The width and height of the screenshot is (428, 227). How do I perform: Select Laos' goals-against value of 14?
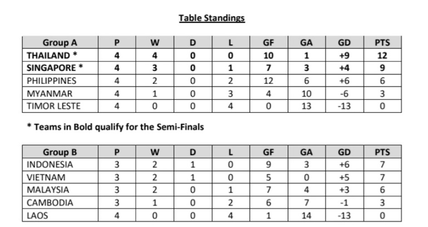coord(306,215)
